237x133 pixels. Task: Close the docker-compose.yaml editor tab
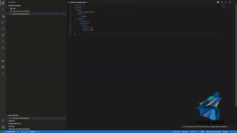coord(87,2)
